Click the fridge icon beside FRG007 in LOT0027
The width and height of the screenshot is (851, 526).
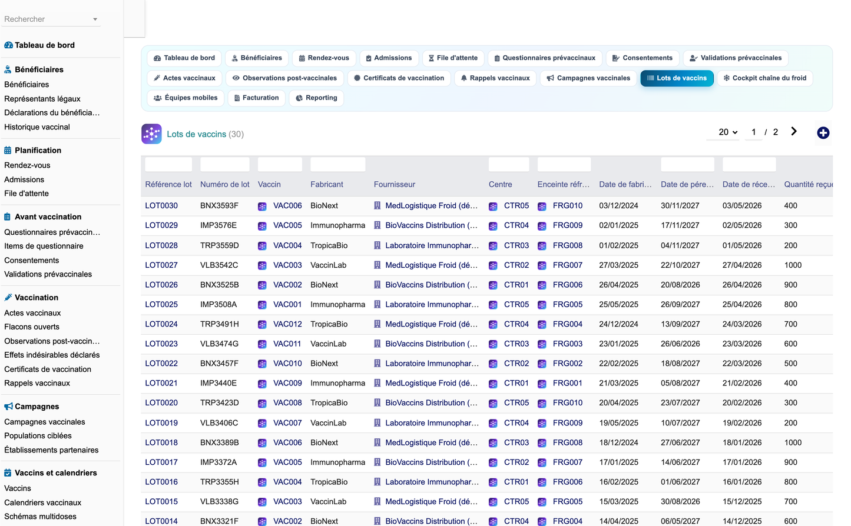pos(542,266)
